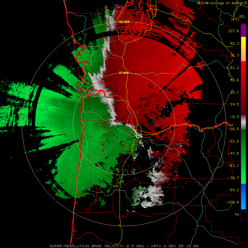Click the 30.1 value on the velocity scale
The width and height of the screenshot is (248, 248).
(x=234, y=92)
